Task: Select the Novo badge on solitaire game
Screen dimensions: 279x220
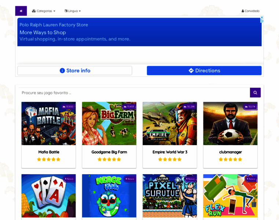Action: 69,179
